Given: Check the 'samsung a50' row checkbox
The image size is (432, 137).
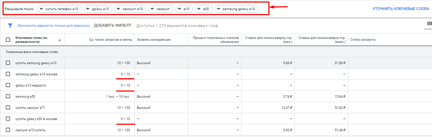Looking at the screenshot, I should tap(8, 96).
